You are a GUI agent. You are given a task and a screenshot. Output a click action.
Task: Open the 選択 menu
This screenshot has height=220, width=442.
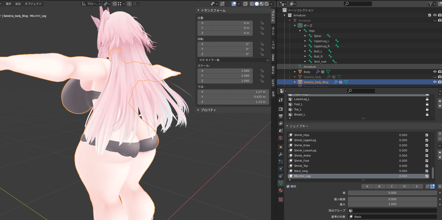click(8, 4)
